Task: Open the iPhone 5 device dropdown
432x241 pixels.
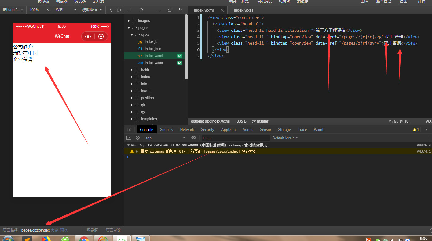Action: click(x=13, y=10)
